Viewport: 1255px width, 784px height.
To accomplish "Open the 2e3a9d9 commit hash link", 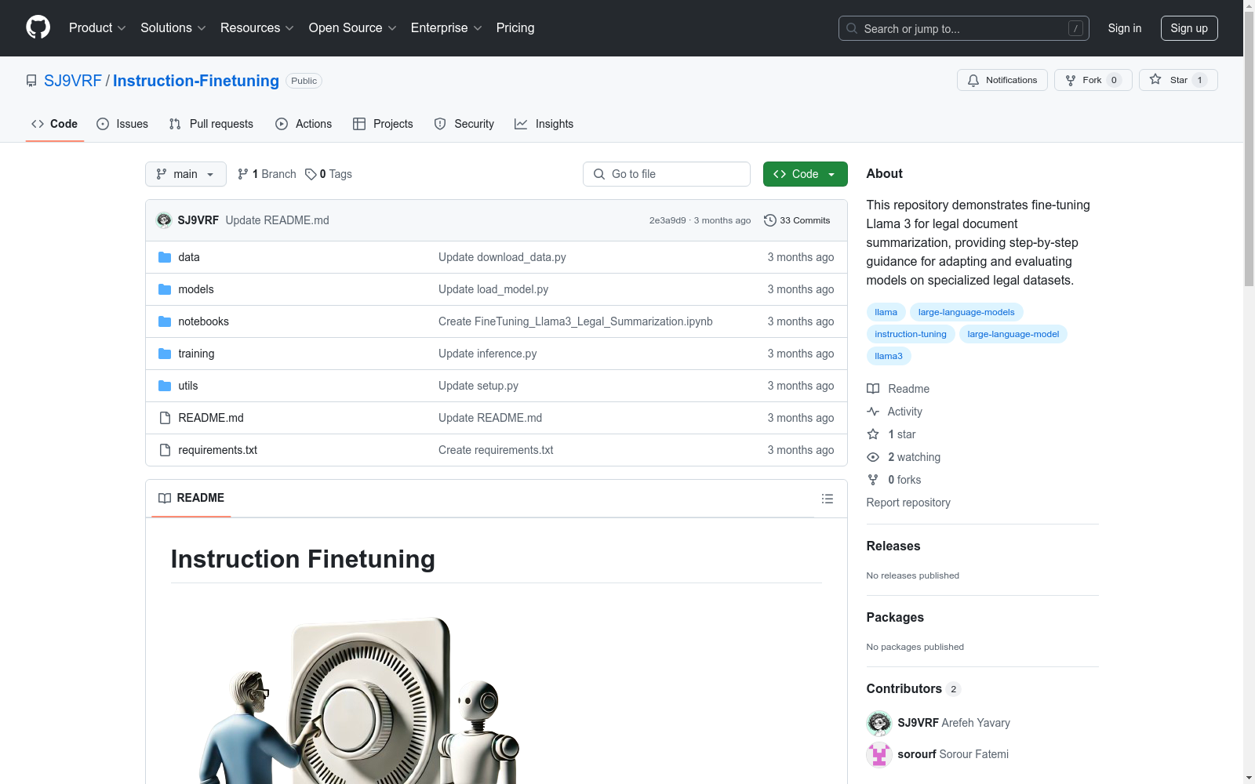I will 668,220.
